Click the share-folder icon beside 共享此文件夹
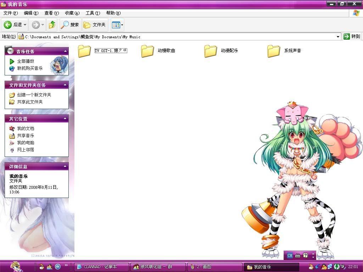The width and height of the screenshot is (363, 272). click(x=12, y=102)
